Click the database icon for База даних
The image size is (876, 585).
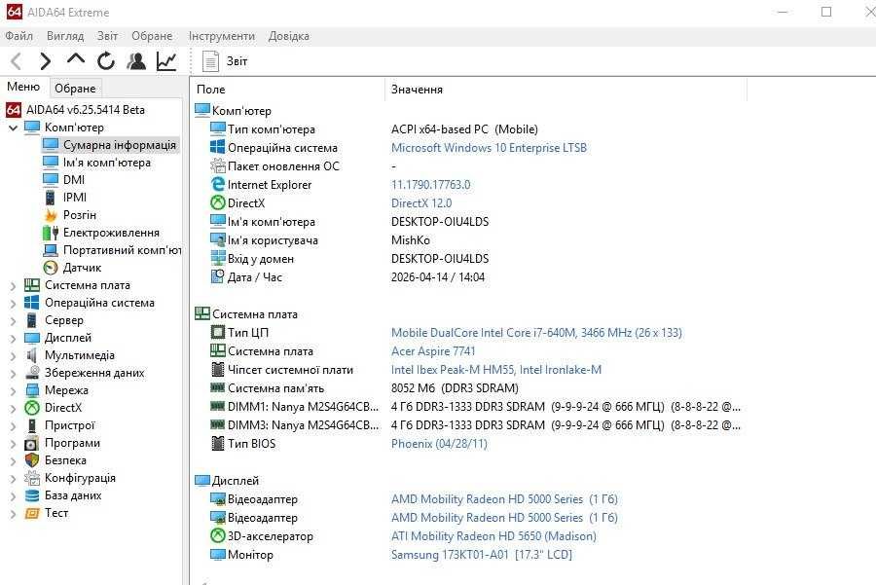point(32,495)
